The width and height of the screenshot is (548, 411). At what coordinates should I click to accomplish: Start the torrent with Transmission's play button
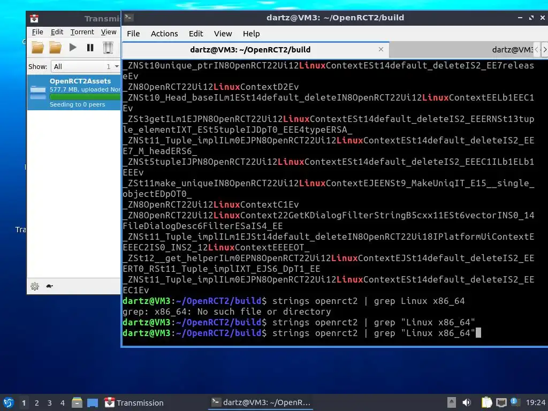pyautogui.click(x=73, y=47)
